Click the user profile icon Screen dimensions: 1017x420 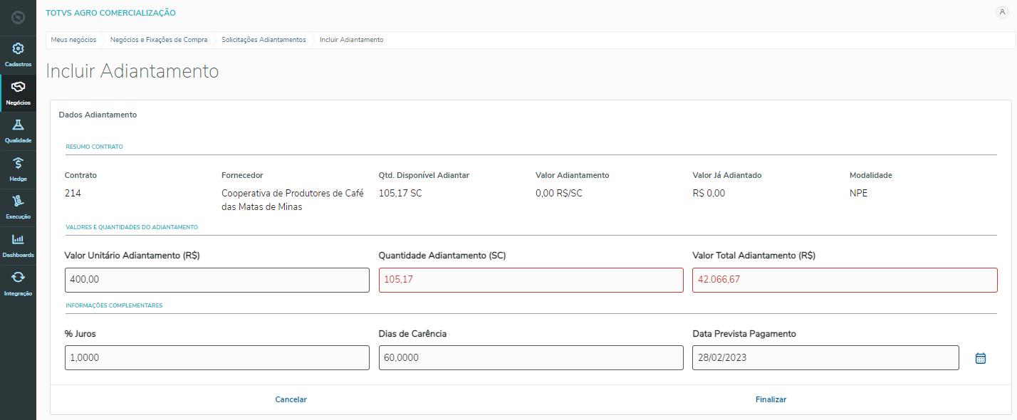click(1002, 12)
